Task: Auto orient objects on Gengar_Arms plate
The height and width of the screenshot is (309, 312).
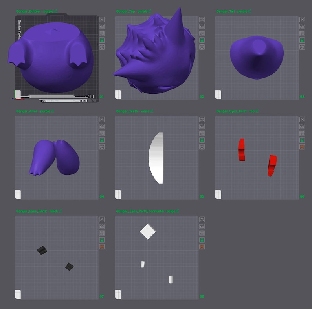Action: pyautogui.click(x=102, y=126)
